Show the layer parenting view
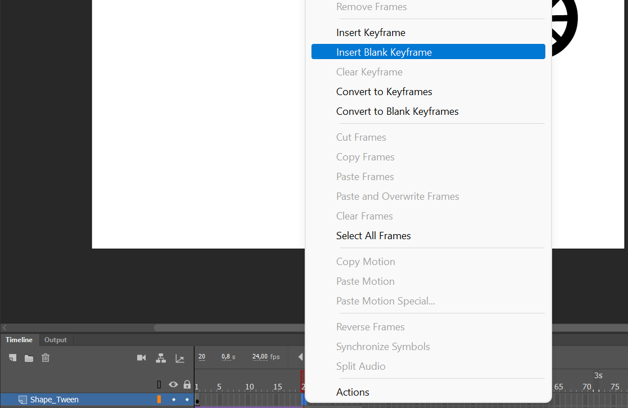Image resolution: width=628 pixels, height=408 pixels. 161,358
